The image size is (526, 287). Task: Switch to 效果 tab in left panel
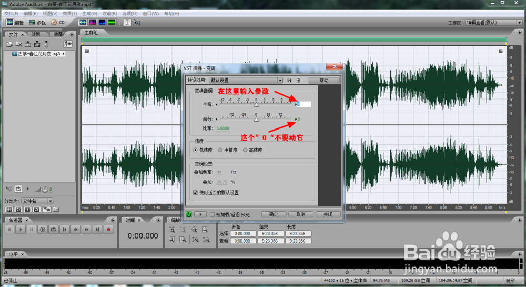(x=36, y=34)
